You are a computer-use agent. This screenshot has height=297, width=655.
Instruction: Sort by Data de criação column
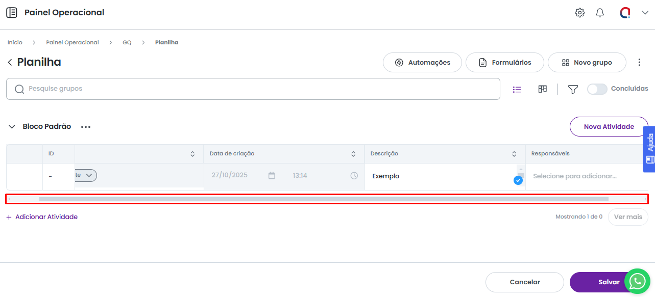tap(353, 154)
